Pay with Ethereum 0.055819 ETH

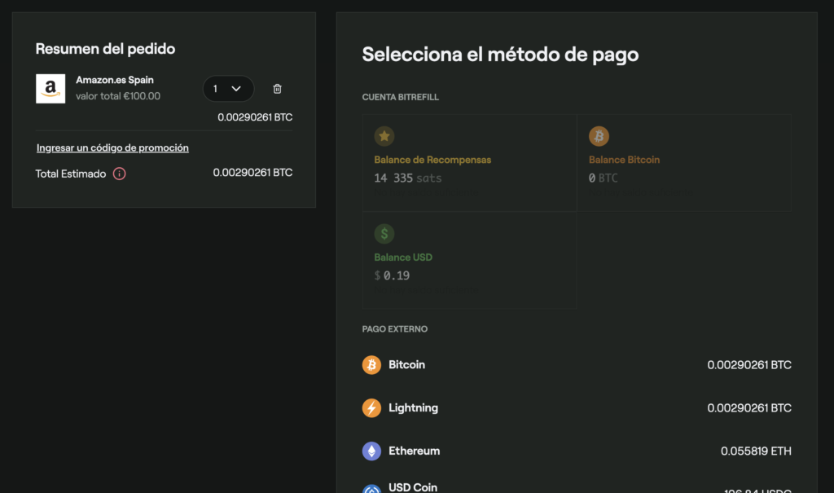576,451
